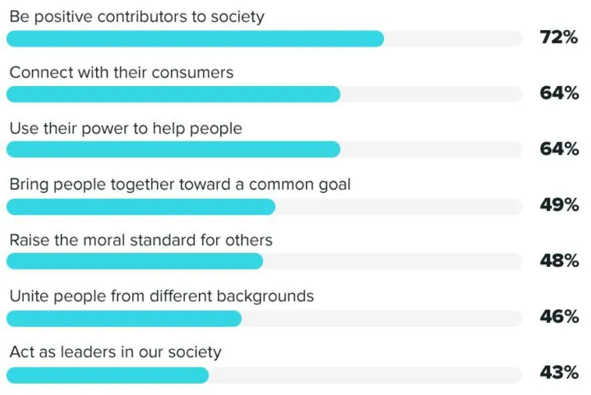Viewport: 591px width, 395px height.
Task: Click the 'Use their power to help people' label
Action: click(126, 129)
